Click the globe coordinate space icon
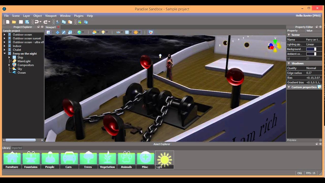The image size is (325, 183). [x=79, y=32]
